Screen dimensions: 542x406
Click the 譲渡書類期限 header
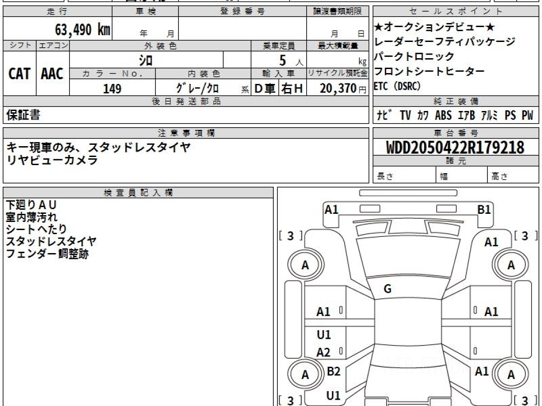click(x=337, y=12)
